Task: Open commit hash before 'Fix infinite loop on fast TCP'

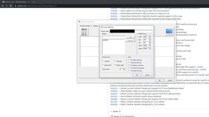Action: coord(114,11)
